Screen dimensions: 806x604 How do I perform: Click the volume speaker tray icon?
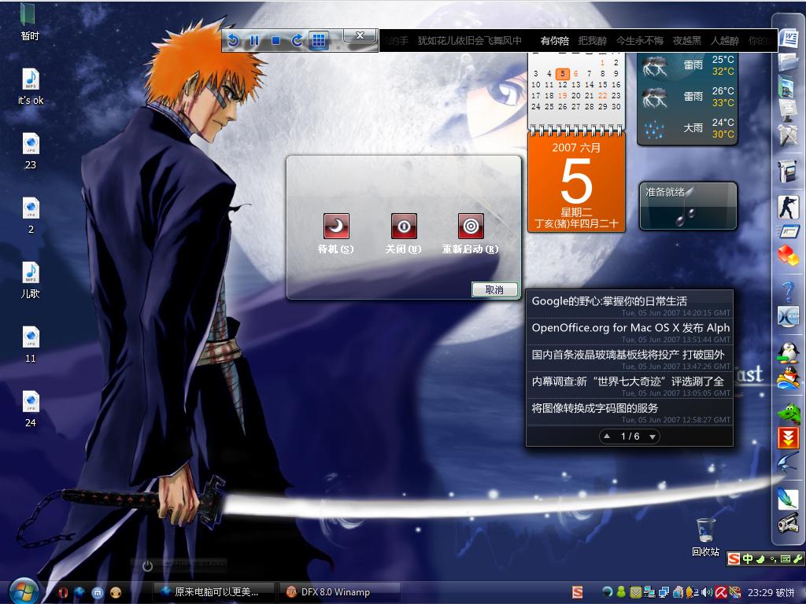coord(708,592)
